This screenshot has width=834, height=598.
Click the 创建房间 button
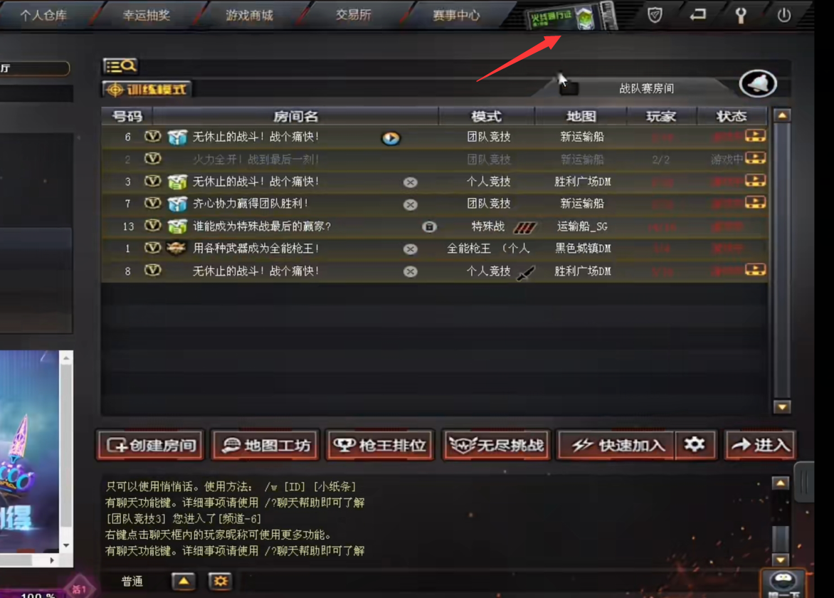pos(151,445)
